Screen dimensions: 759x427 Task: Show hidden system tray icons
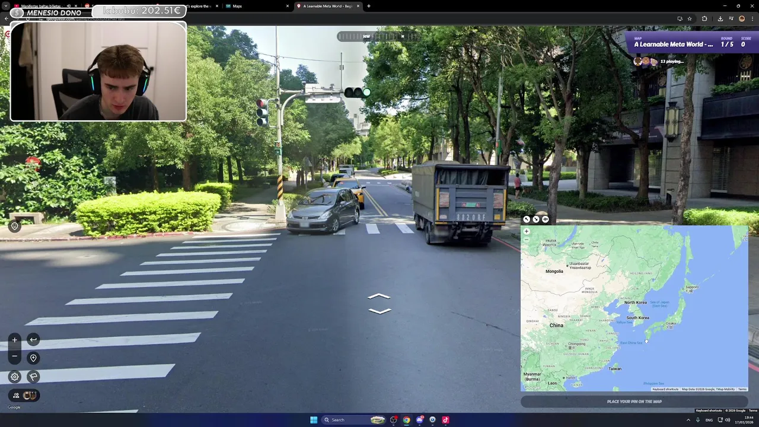(688, 420)
